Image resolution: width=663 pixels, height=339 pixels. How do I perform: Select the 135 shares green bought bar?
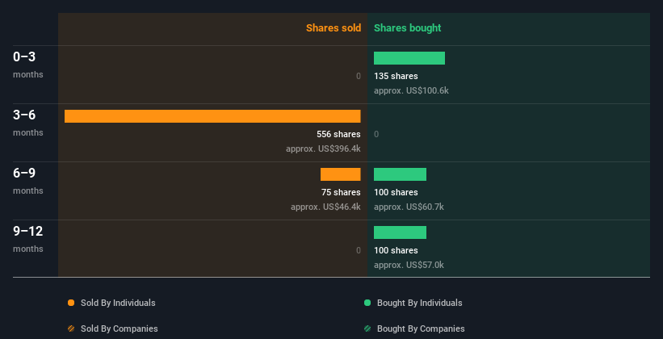pos(409,58)
